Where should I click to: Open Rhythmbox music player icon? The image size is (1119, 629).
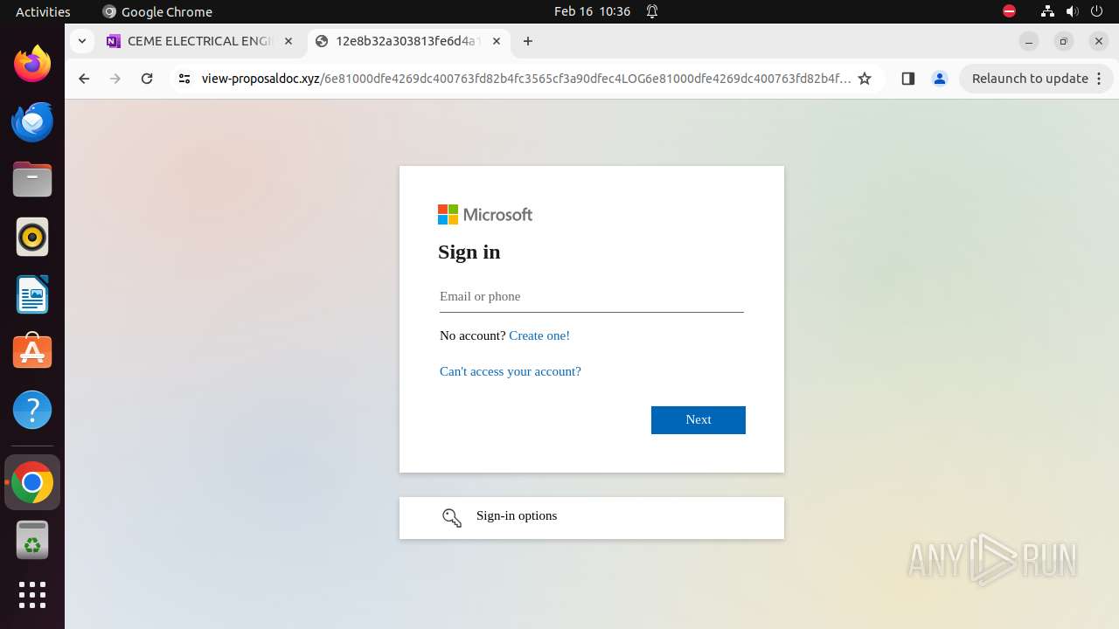tap(32, 237)
